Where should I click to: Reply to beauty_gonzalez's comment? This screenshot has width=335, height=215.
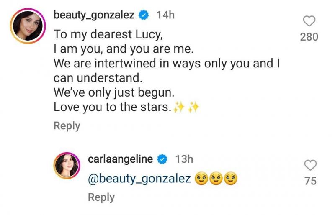tap(67, 125)
